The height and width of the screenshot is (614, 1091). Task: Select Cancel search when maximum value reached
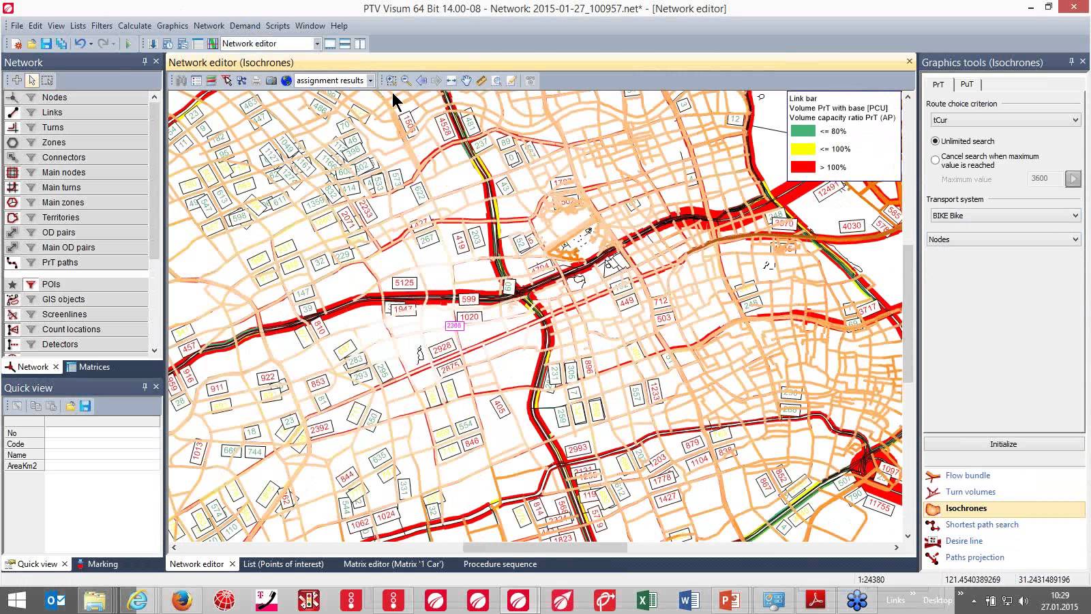click(x=936, y=160)
